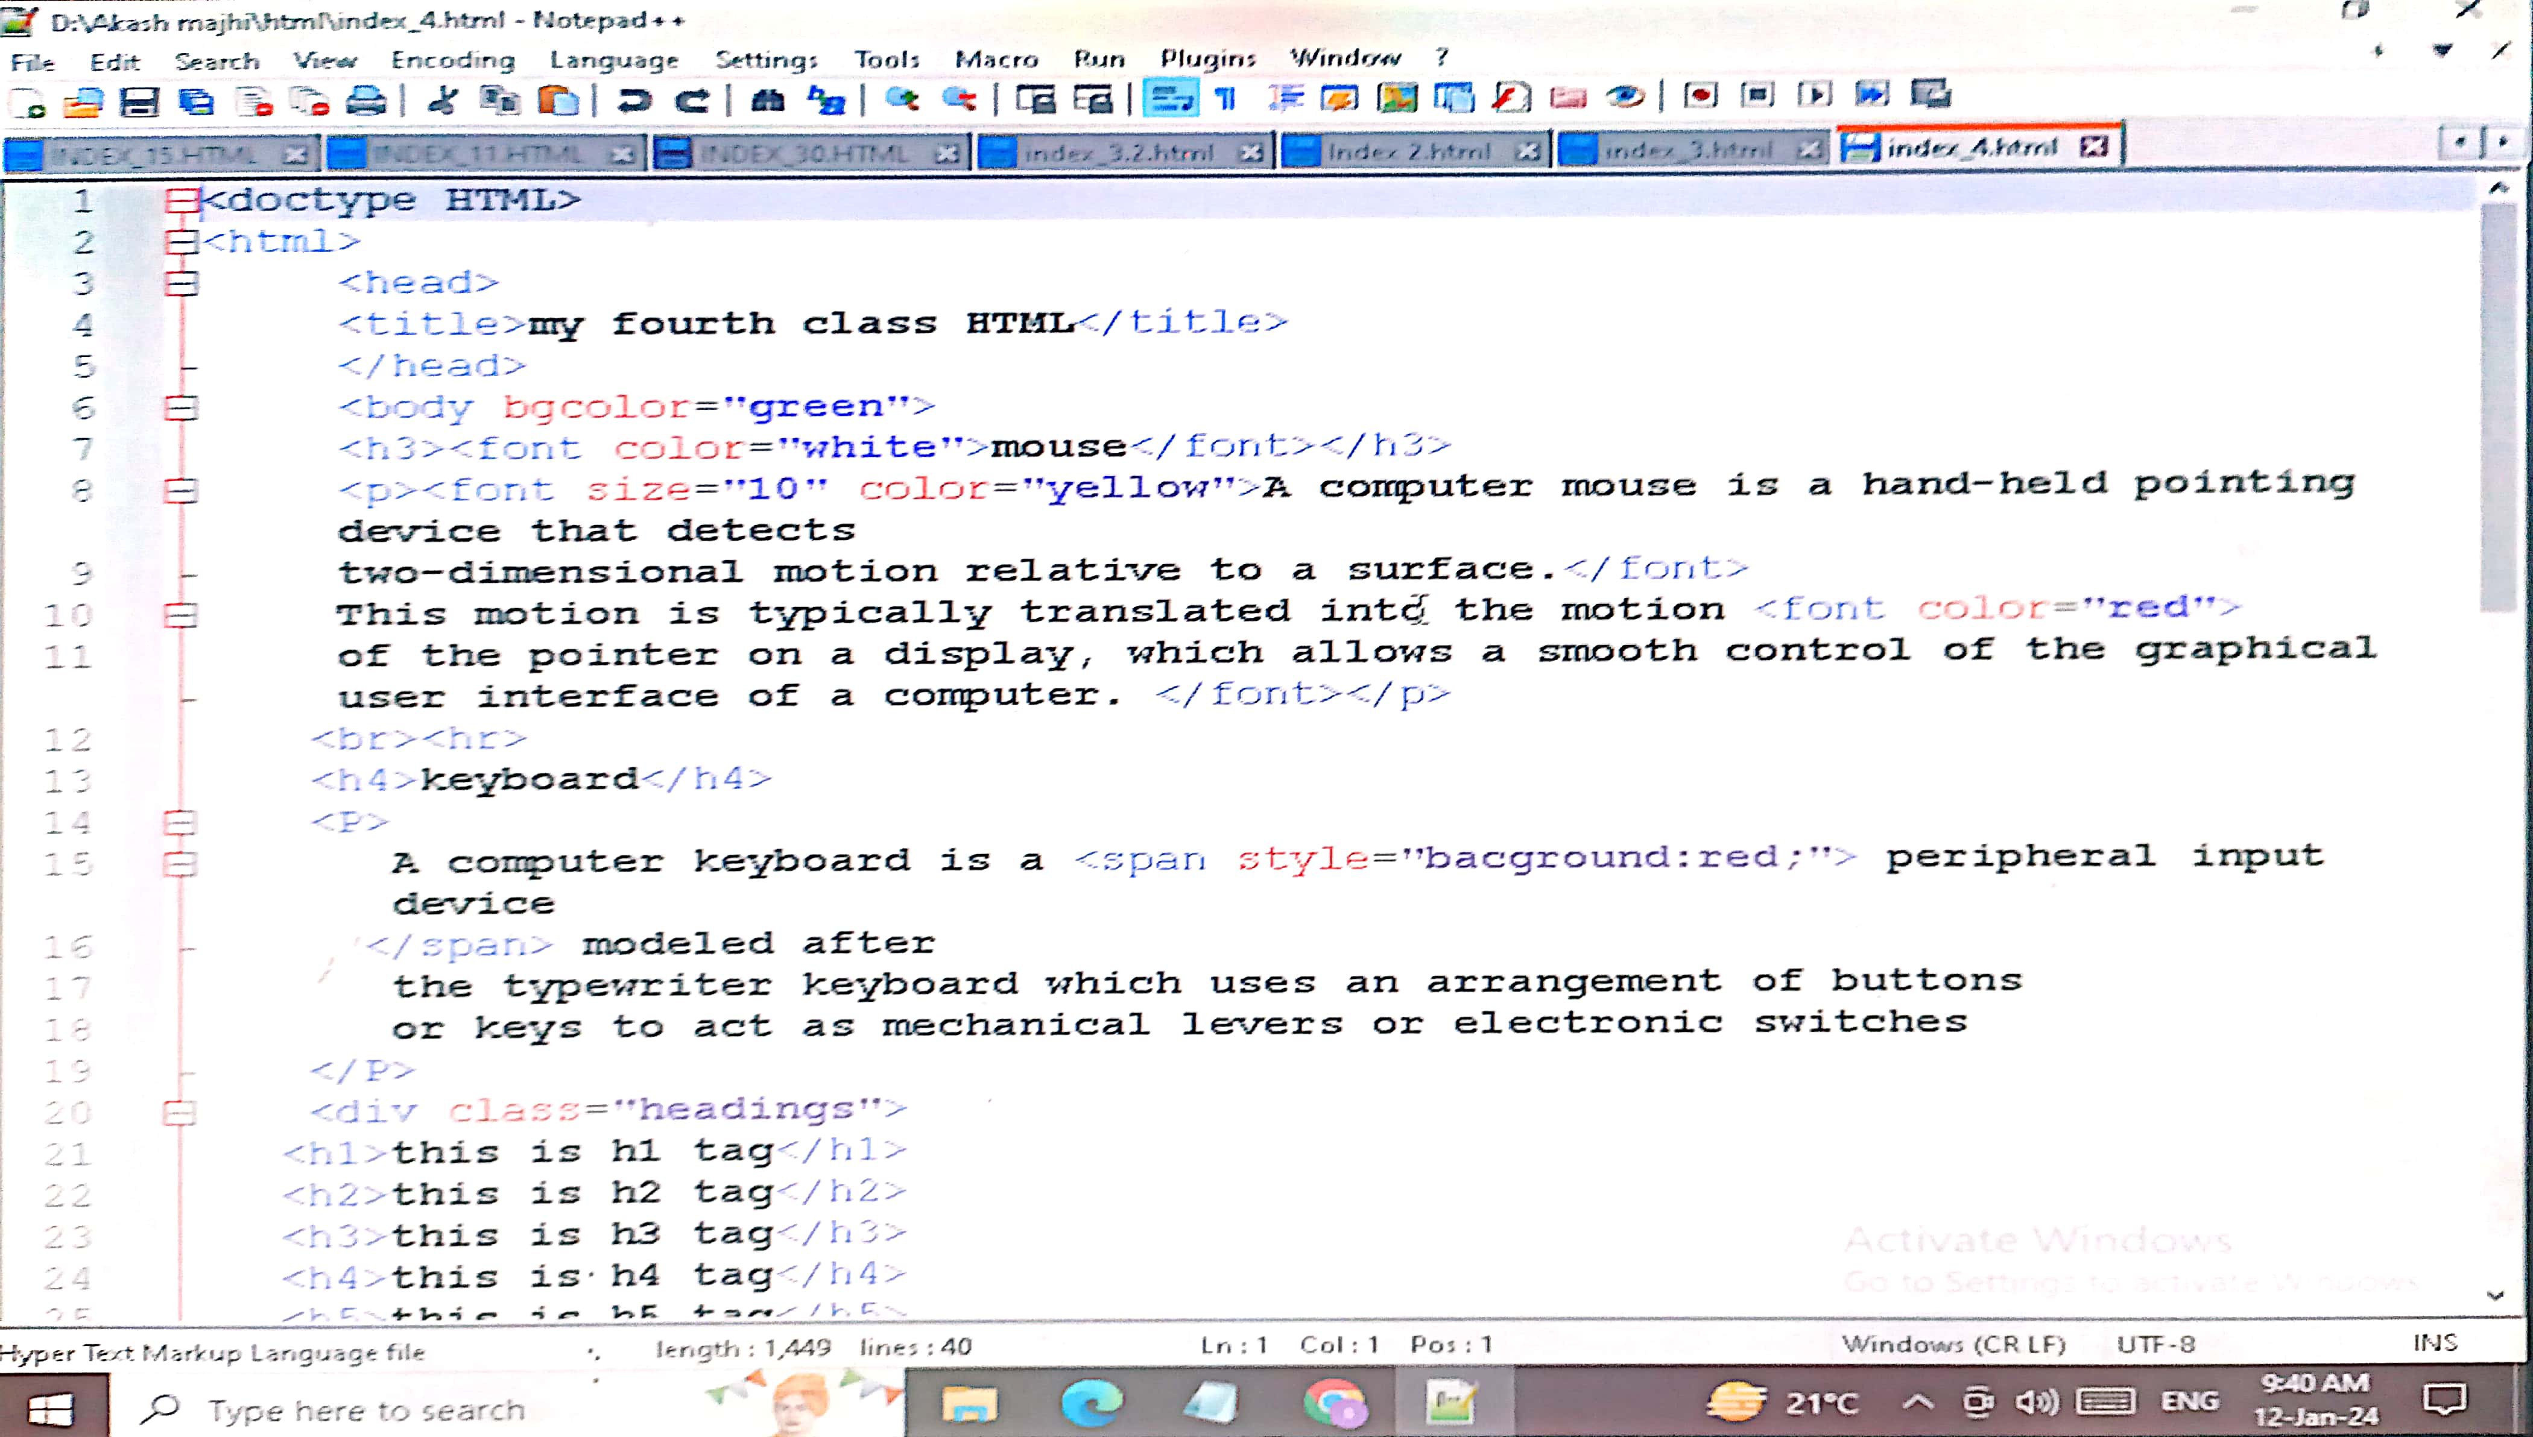Click the Zoom in magnifier icon

pos(900,99)
